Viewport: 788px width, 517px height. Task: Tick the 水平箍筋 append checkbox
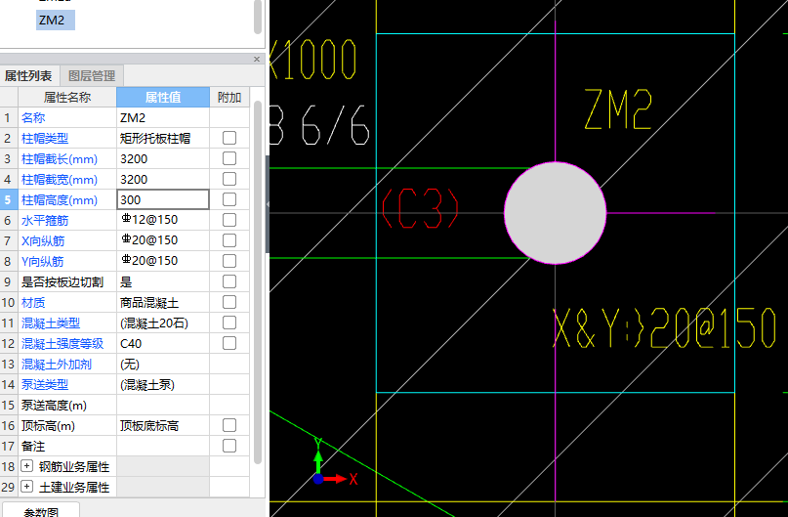pyautogui.click(x=229, y=220)
